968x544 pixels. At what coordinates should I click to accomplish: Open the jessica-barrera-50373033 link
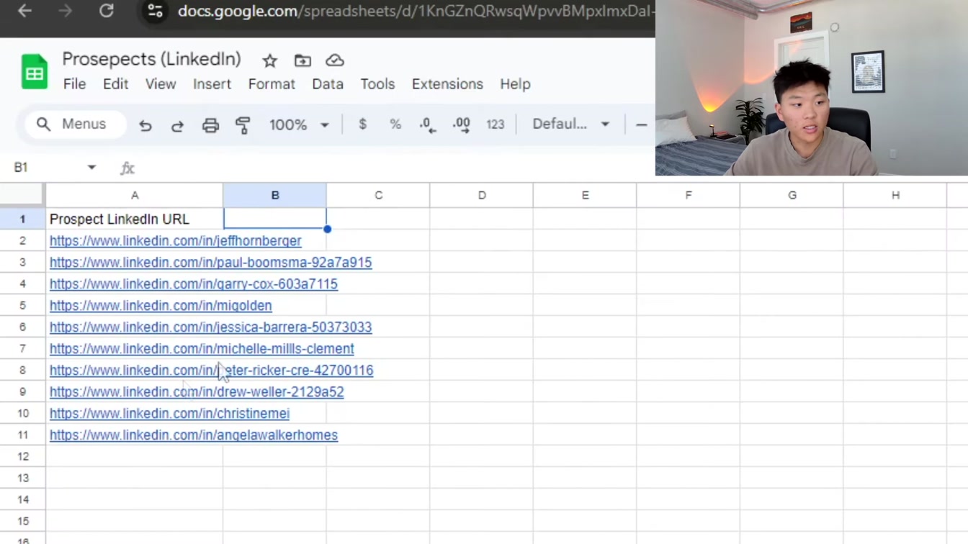tap(210, 327)
